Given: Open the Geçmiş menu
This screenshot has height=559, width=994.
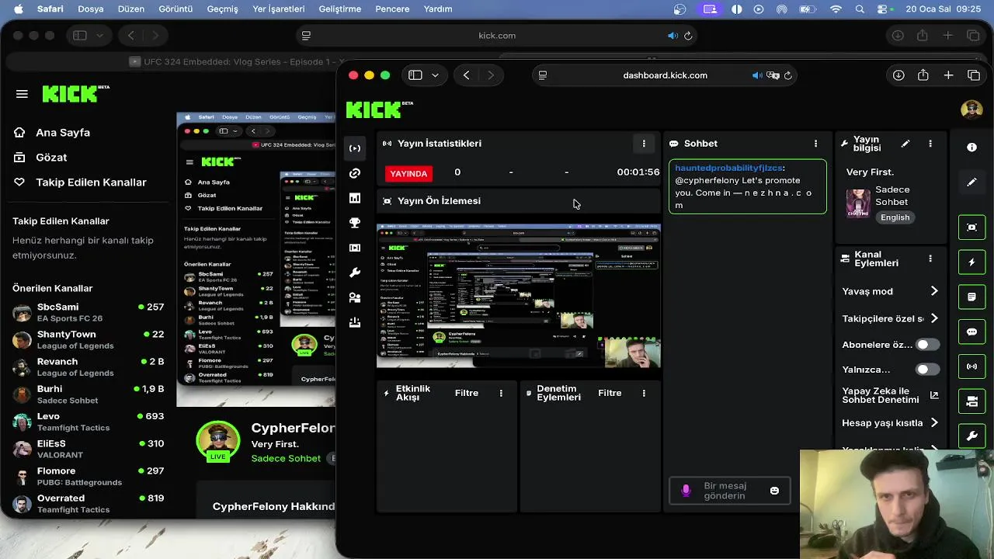Looking at the screenshot, I should [222, 9].
